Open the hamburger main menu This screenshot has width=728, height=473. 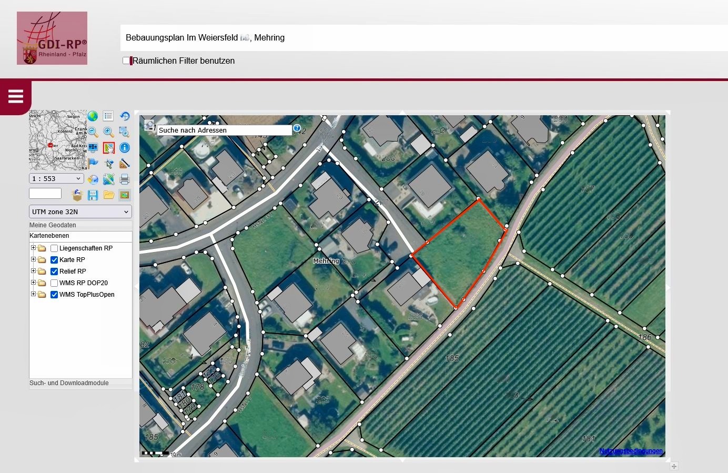[x=16, y=97]
